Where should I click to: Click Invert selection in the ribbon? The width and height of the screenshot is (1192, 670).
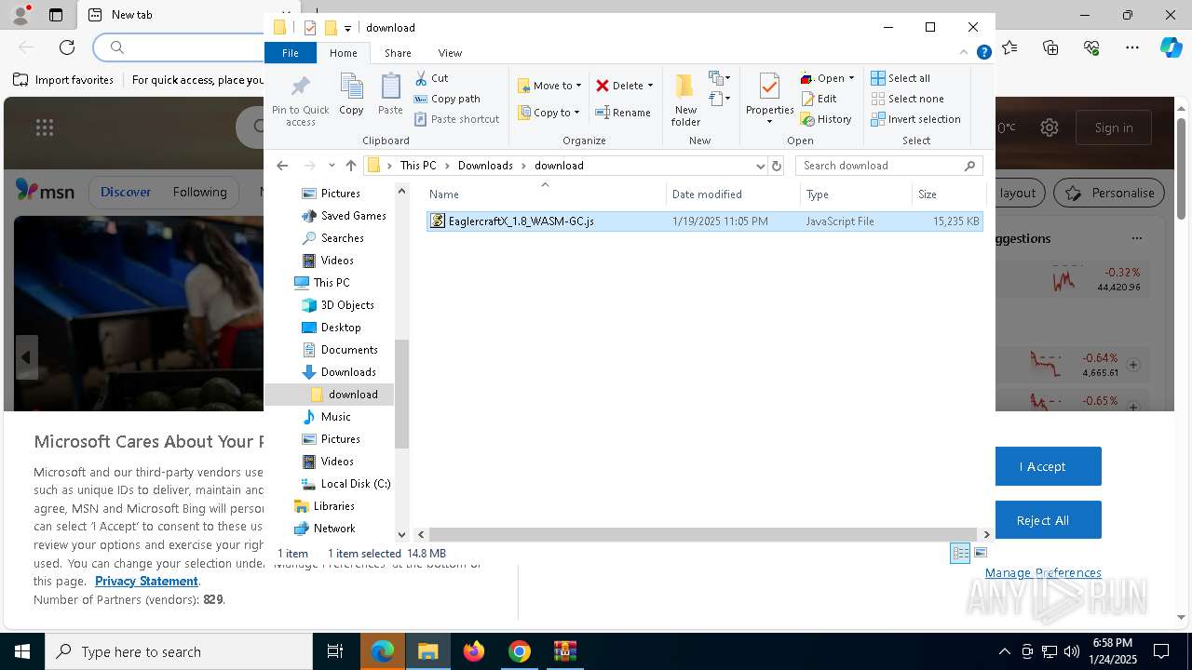[915, 119]
